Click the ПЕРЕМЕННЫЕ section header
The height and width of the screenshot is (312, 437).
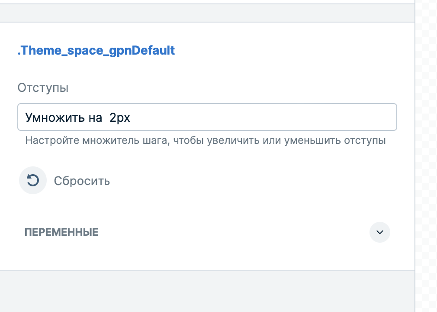62,232
